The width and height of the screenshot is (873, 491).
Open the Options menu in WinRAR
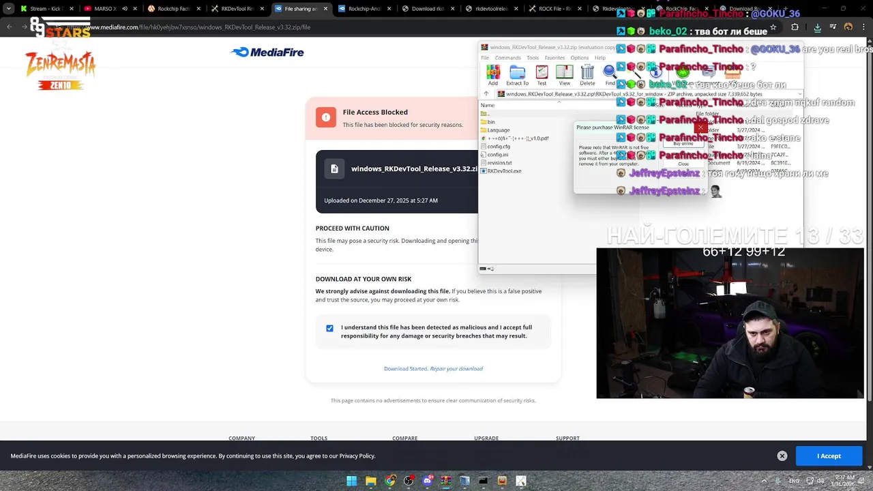580,58
